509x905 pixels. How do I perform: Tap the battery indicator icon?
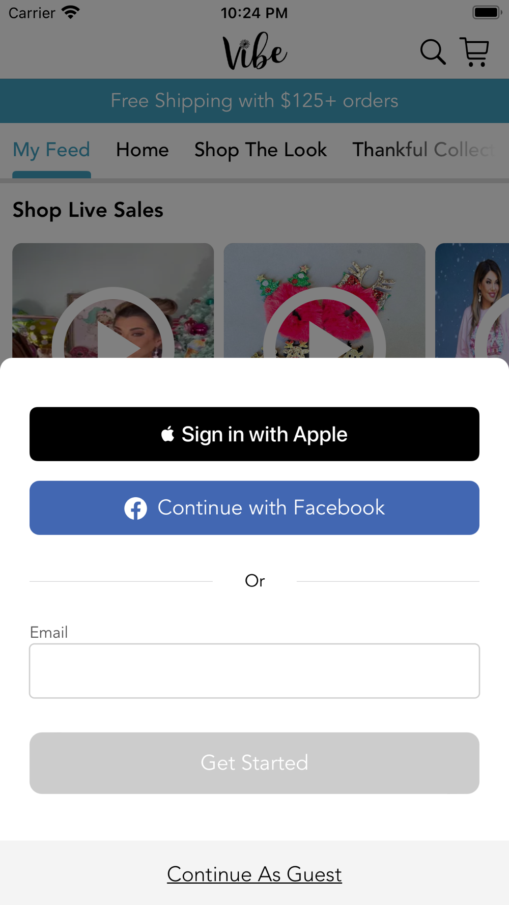(x=487, y=12)
